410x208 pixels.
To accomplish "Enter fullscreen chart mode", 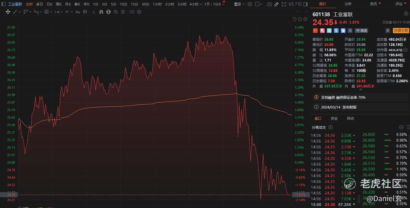I will point(283,4).
